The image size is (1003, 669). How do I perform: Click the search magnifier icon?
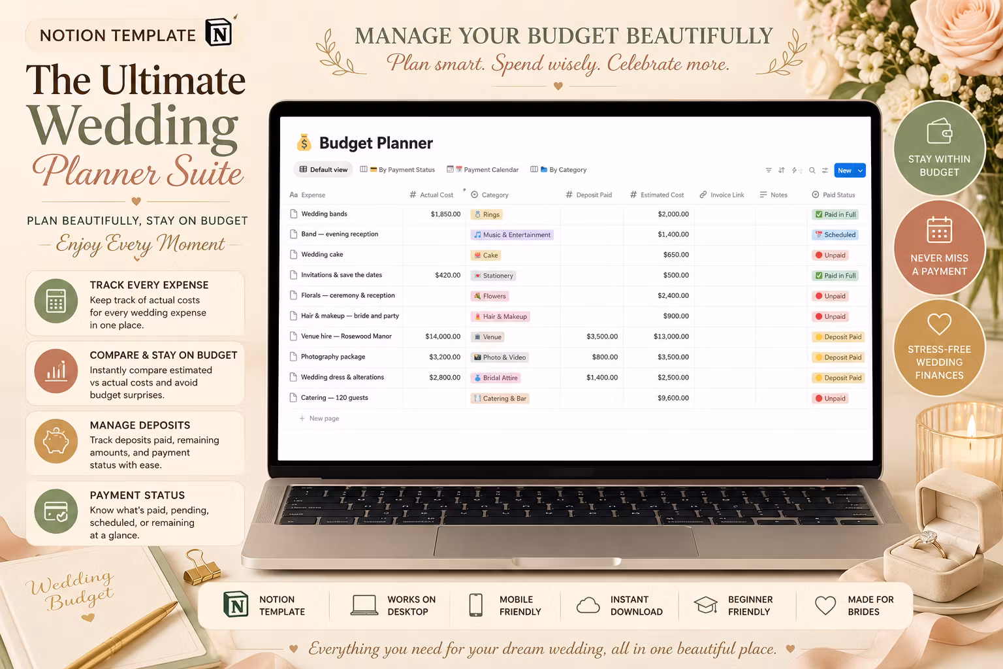click(x=812, y=171)
